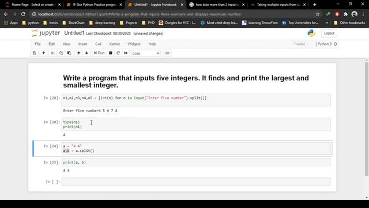Image resolution: width=369 pixels, height=208 pixels.
Task: Open the browser Extensions puzzle icon
Action: [x=346, y=14]
